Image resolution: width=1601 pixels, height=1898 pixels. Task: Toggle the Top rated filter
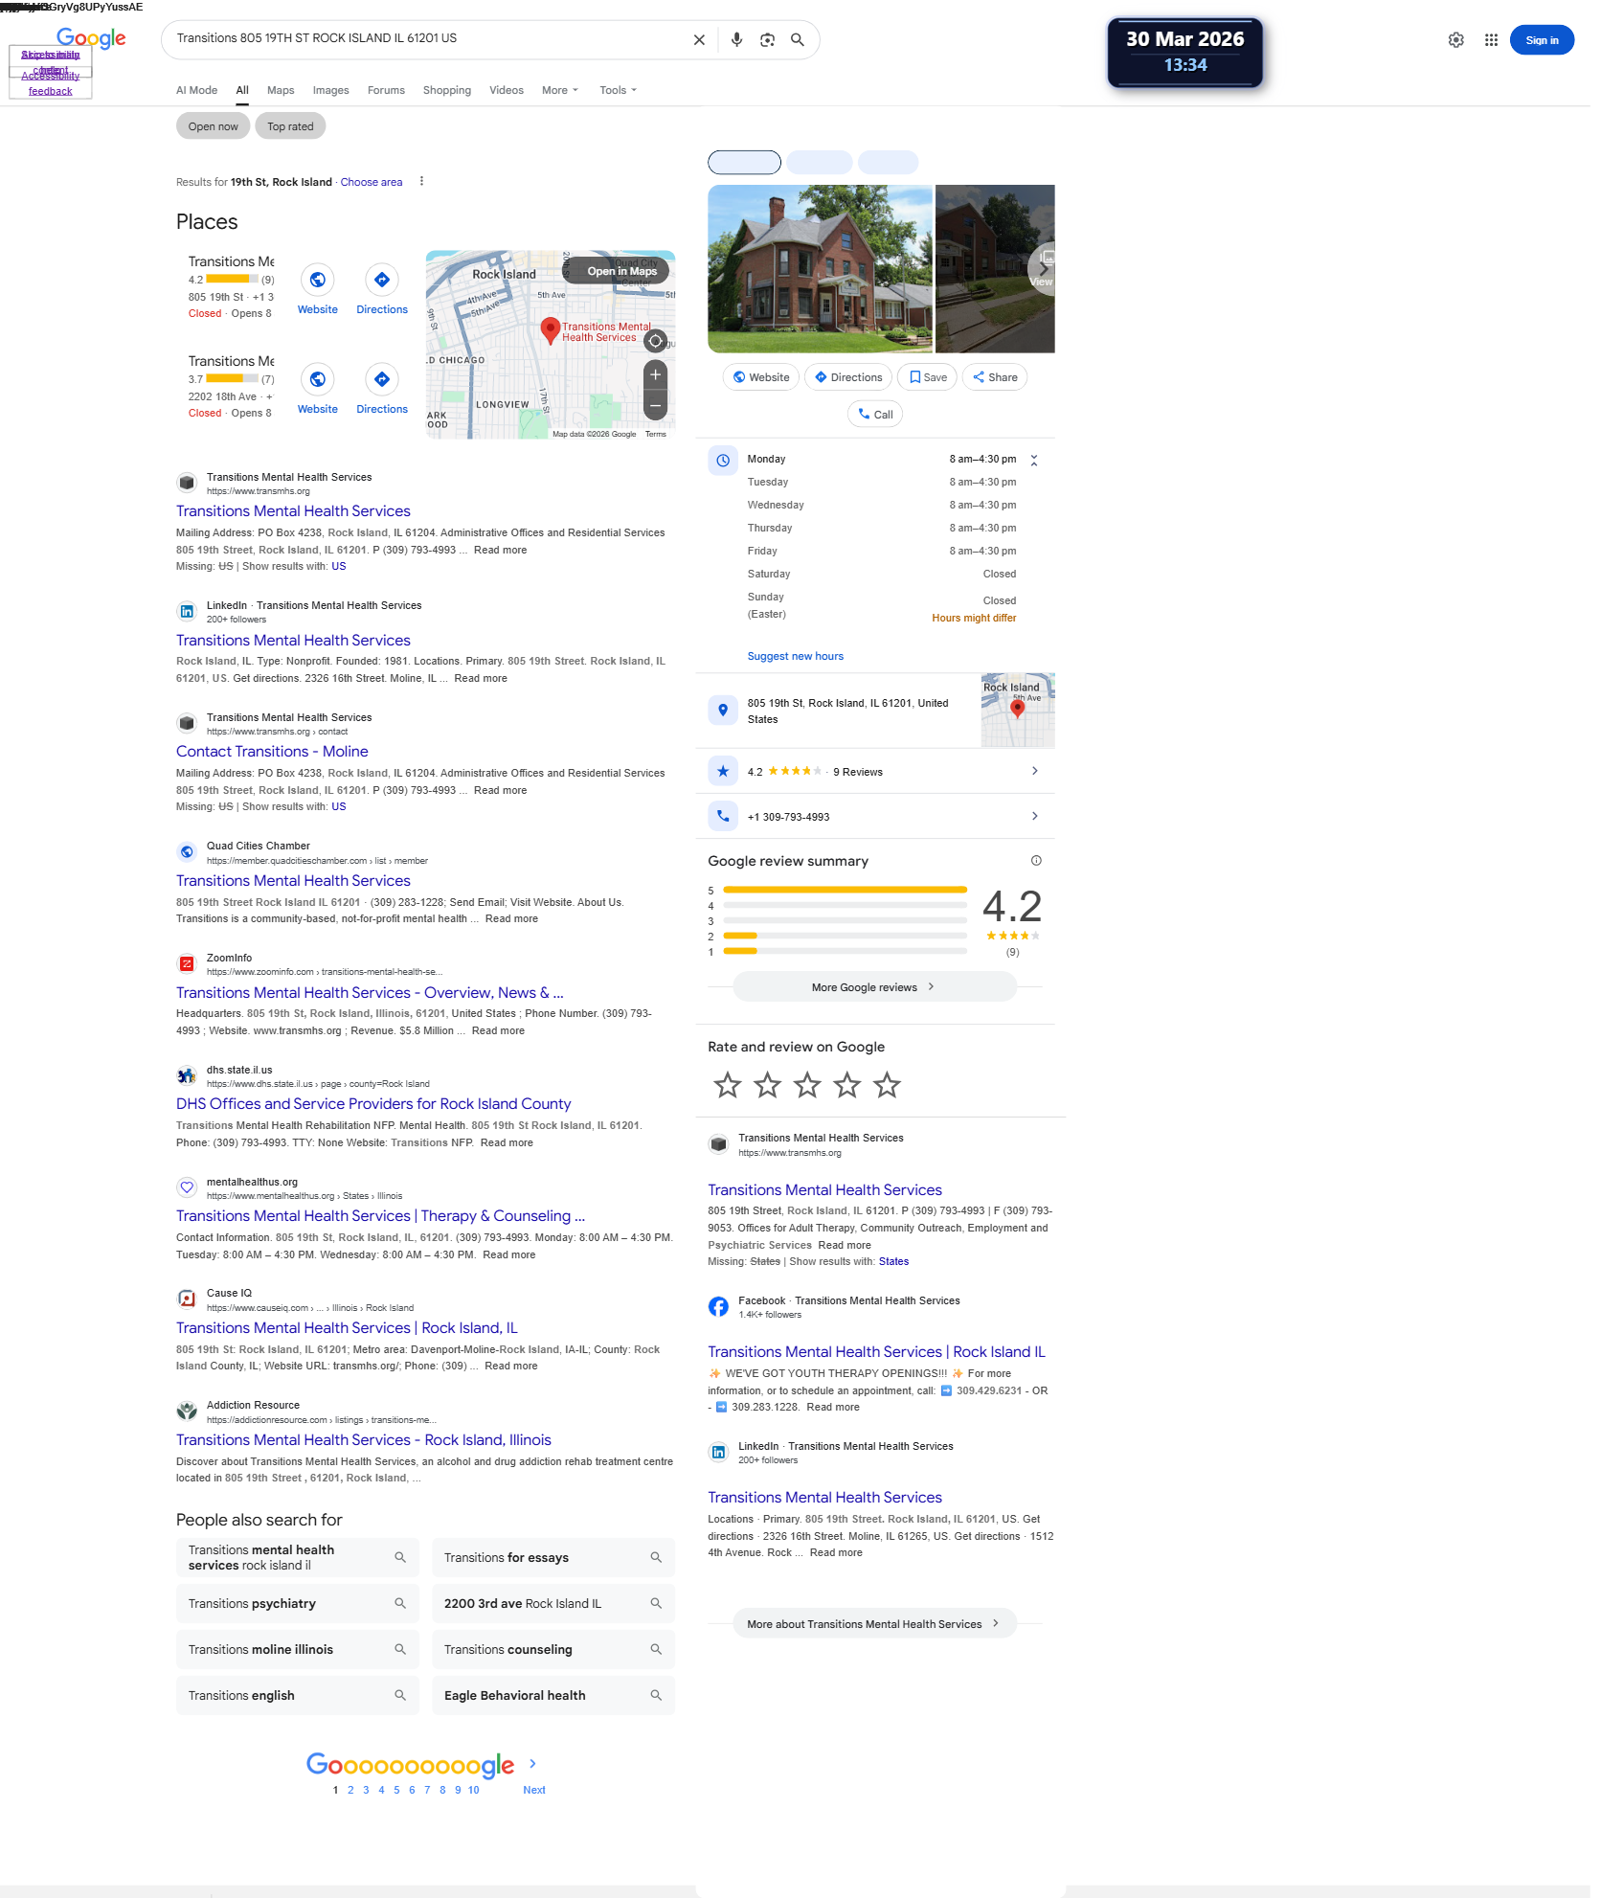click(x=290, y=126)
